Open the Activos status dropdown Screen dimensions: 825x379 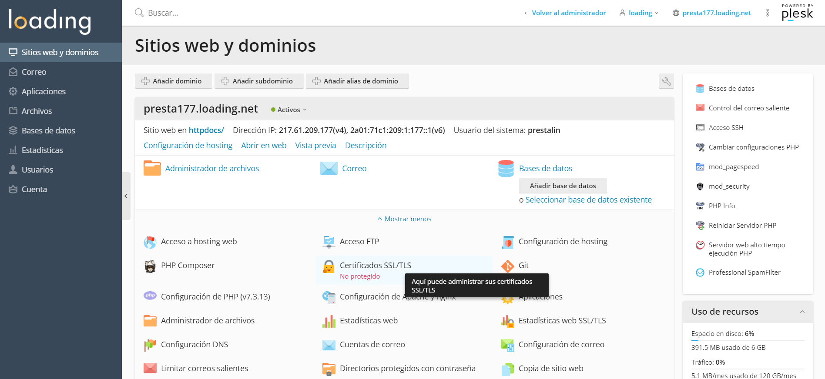point(289,110)
